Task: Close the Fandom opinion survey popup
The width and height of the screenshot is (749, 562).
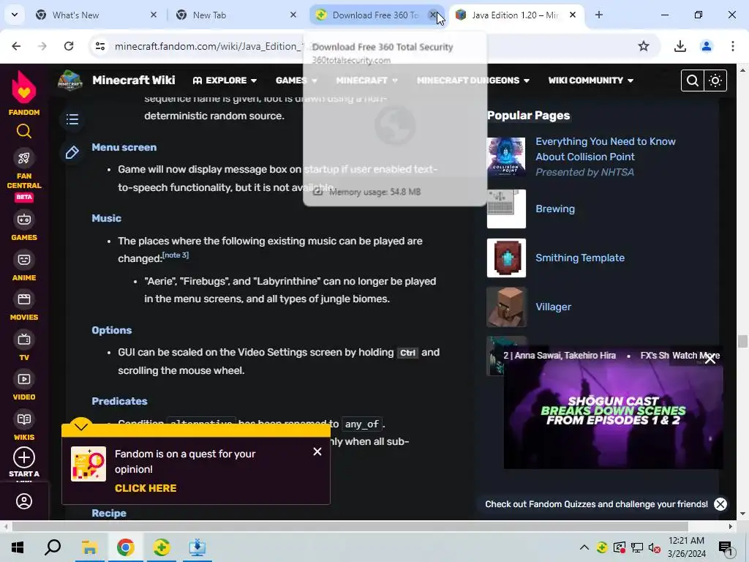Action: coord(317,452)
